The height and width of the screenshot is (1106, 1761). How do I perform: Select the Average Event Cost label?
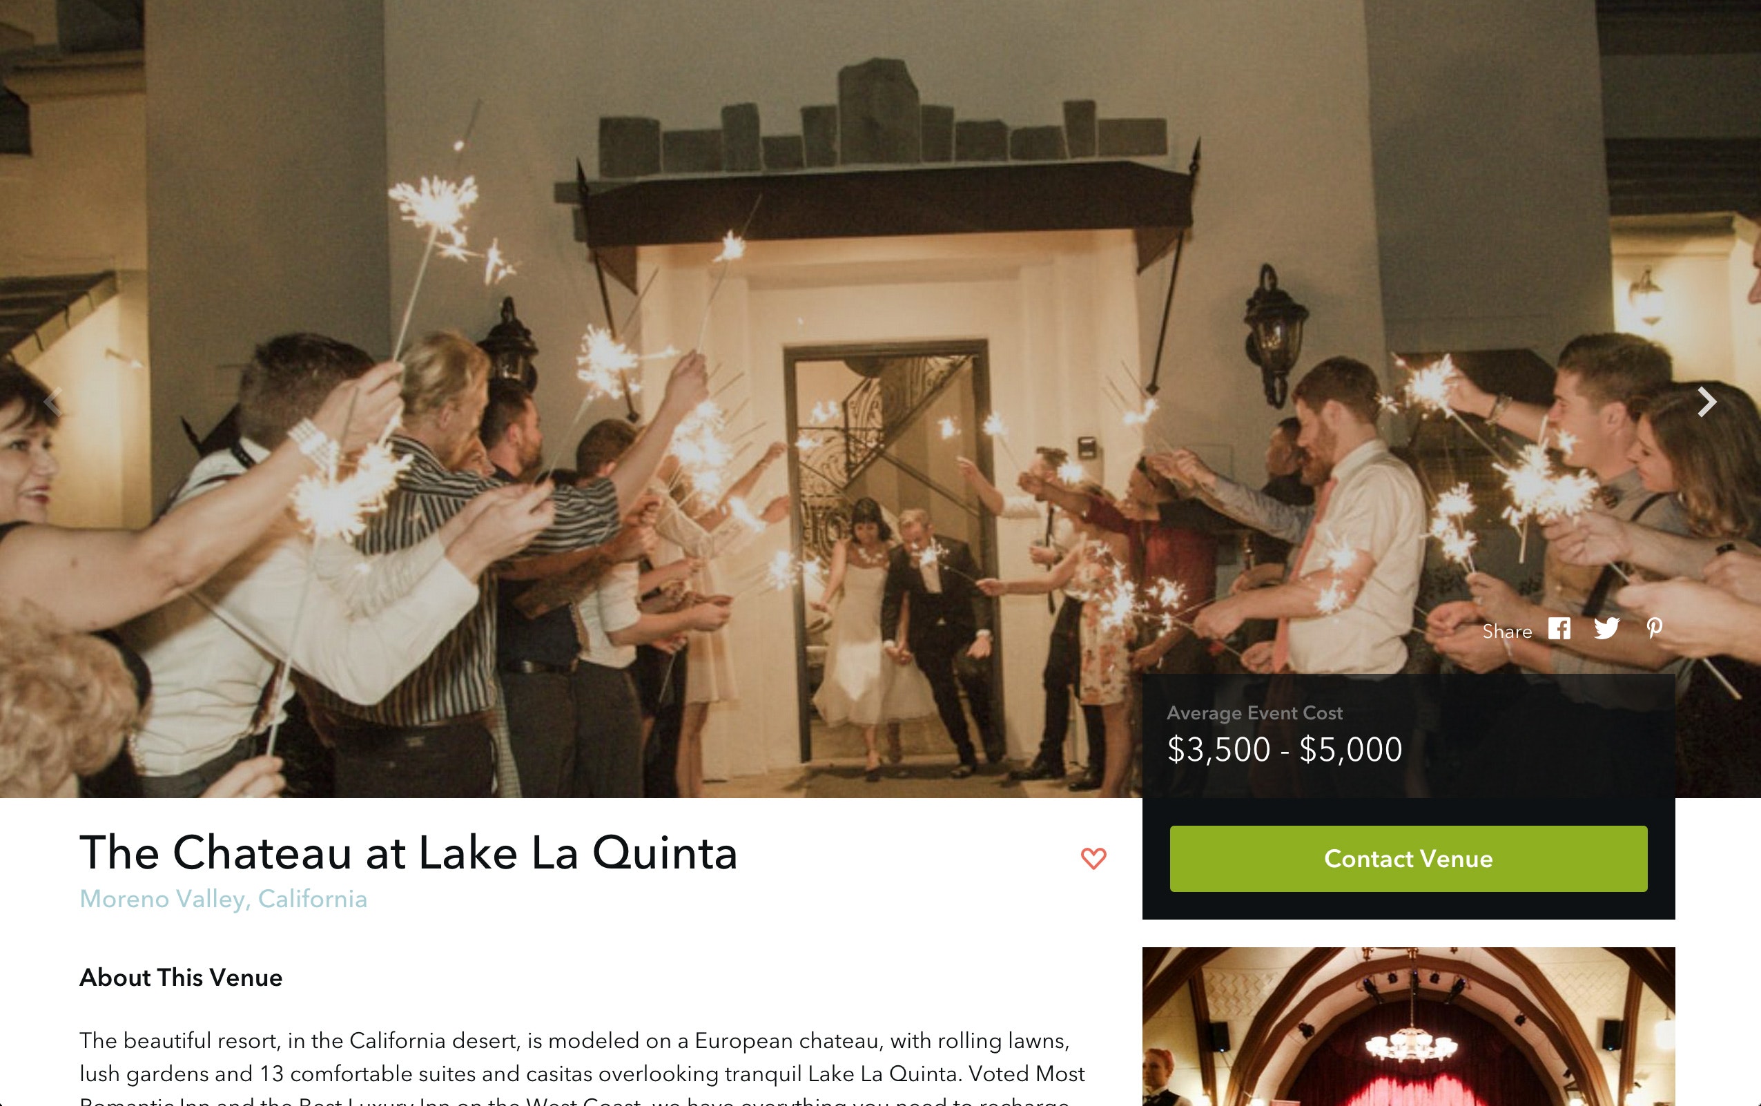click(1254, 712)
